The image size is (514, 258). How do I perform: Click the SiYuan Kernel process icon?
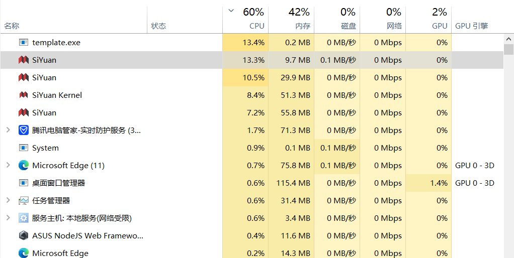pos(23,95)
